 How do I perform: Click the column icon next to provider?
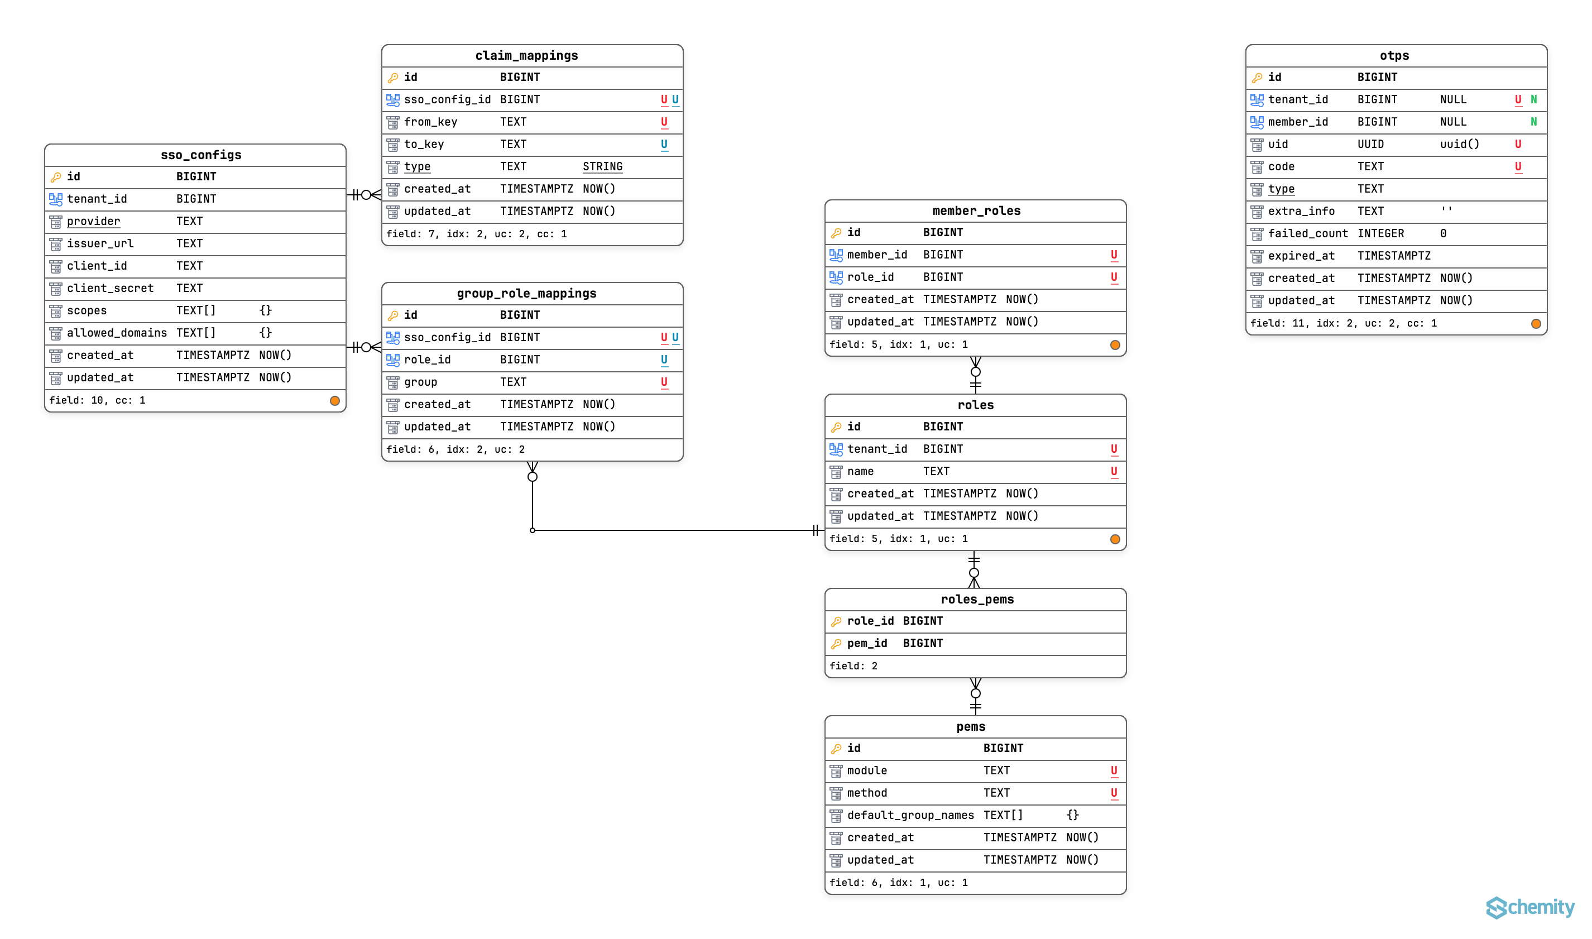tap(56, 222)
